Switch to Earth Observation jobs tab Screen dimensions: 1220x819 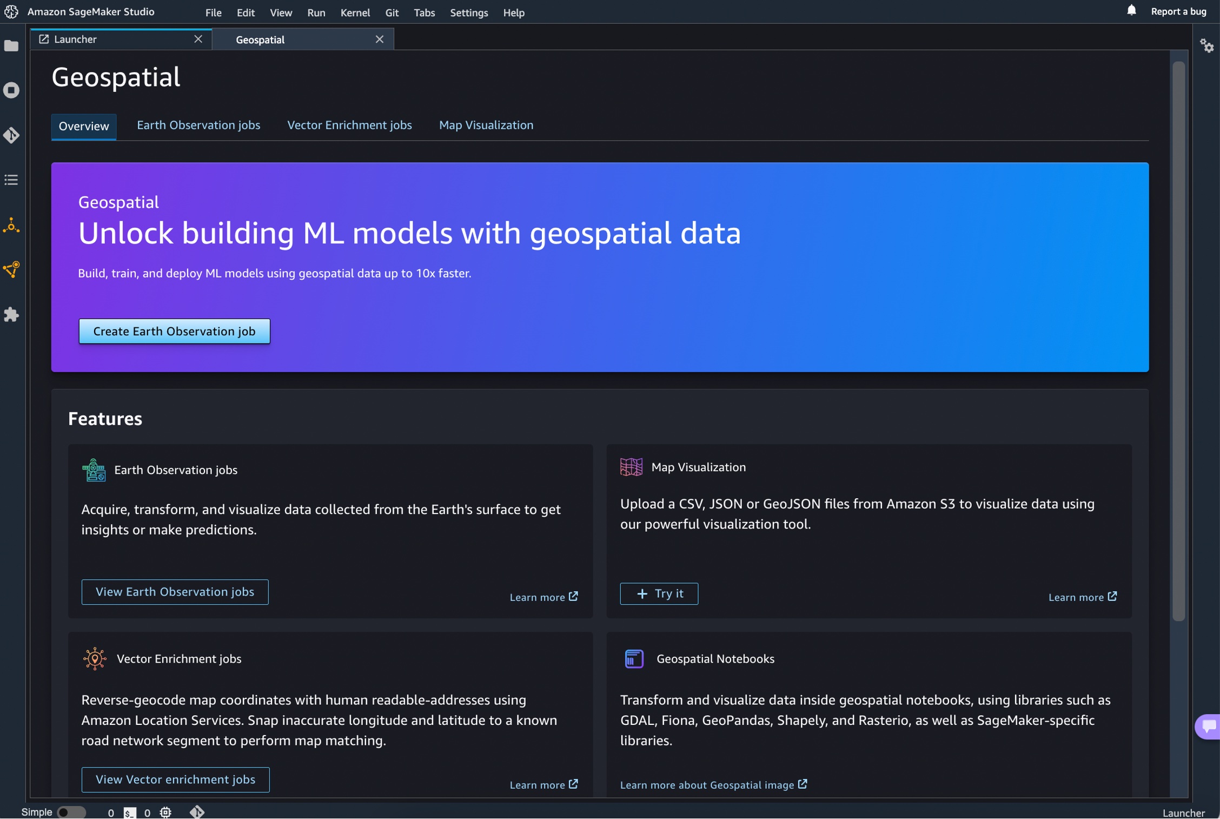pos(198,125)
